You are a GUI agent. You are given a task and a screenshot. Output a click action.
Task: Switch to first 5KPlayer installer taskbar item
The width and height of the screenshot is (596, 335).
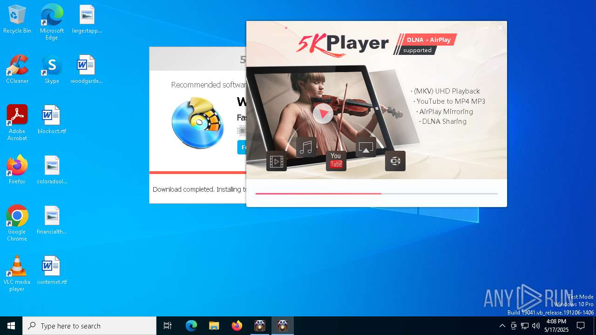260,326
